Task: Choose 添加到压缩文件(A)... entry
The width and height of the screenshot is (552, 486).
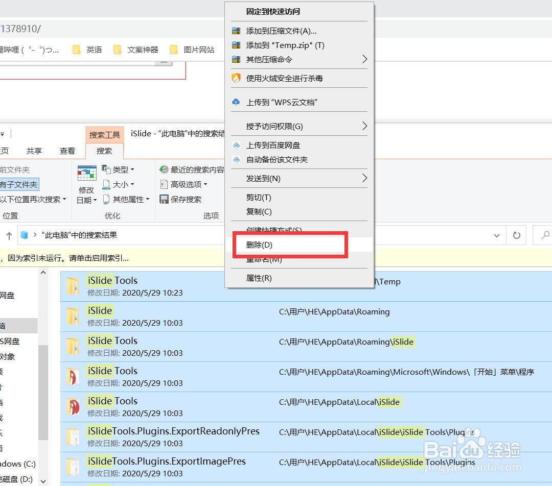Action: pyautogui.click(x=299, y=31)
